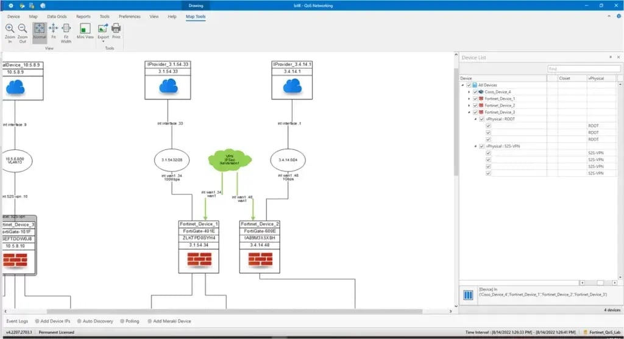
Task: Switch to the Data Grids tab
Action: tap(57, 16)
